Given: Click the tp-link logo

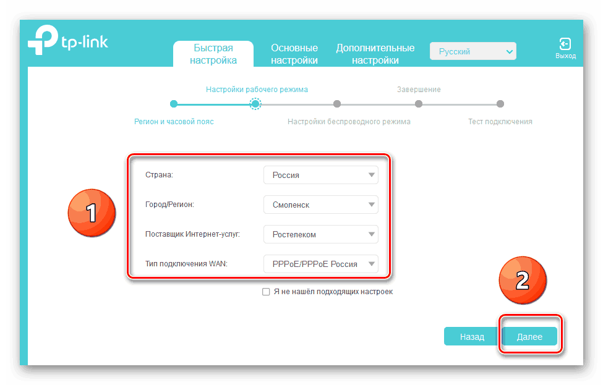Looking at the screenshot, I should tap(68, 40).
